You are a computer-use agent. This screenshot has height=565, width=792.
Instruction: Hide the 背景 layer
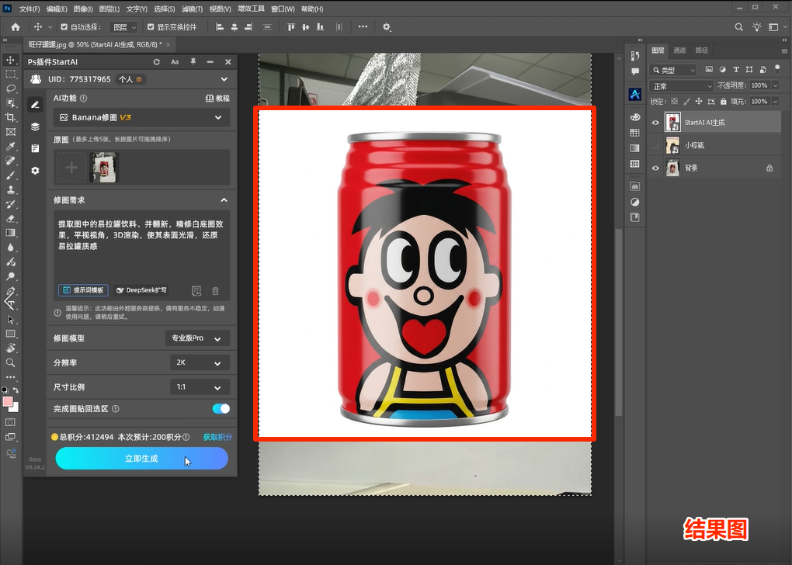tap(655, 168)
